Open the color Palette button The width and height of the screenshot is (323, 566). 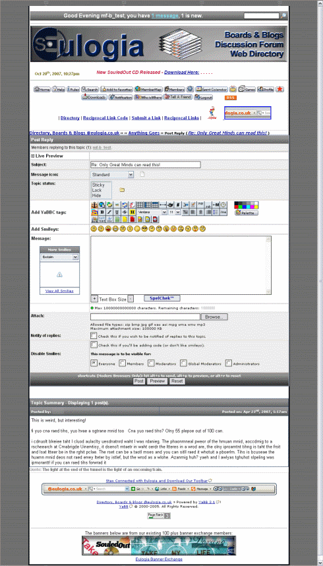247,213
